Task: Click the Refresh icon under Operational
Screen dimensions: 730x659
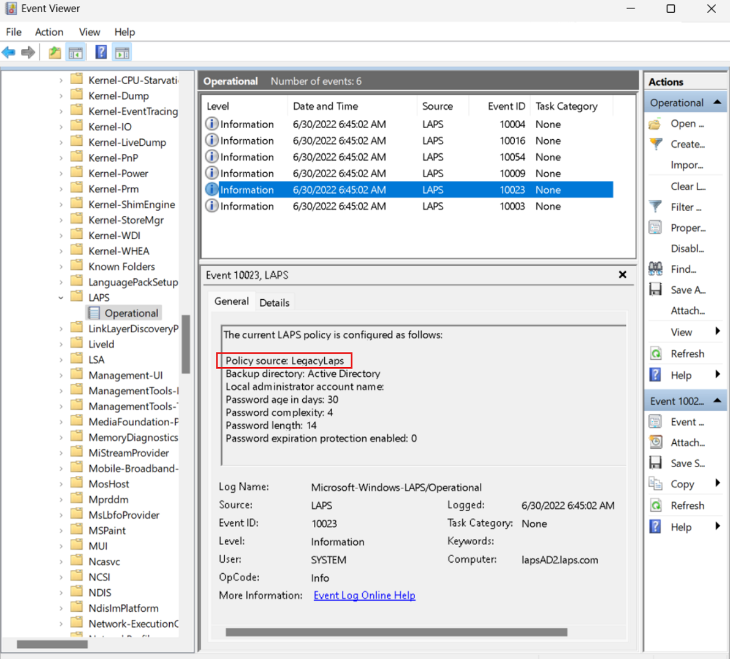Action: point(655,354)
